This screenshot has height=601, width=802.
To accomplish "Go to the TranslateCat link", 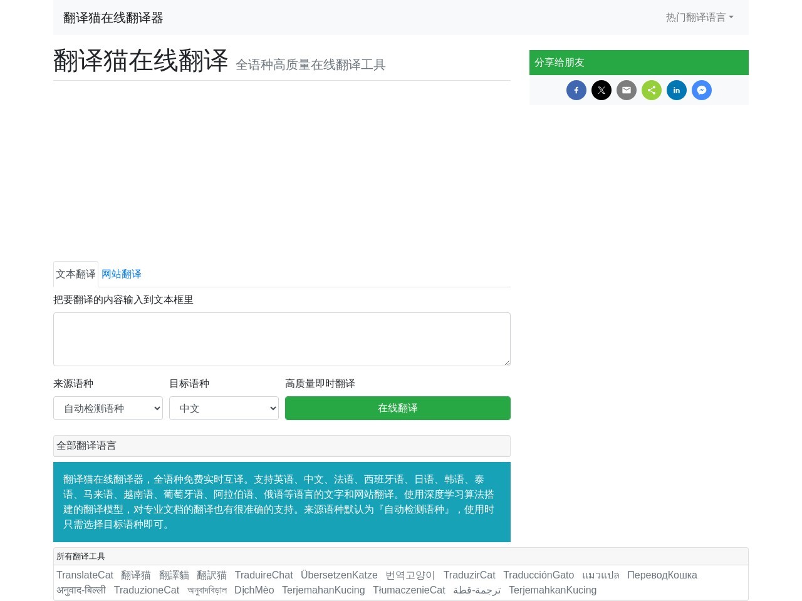I will coord(85,575).
